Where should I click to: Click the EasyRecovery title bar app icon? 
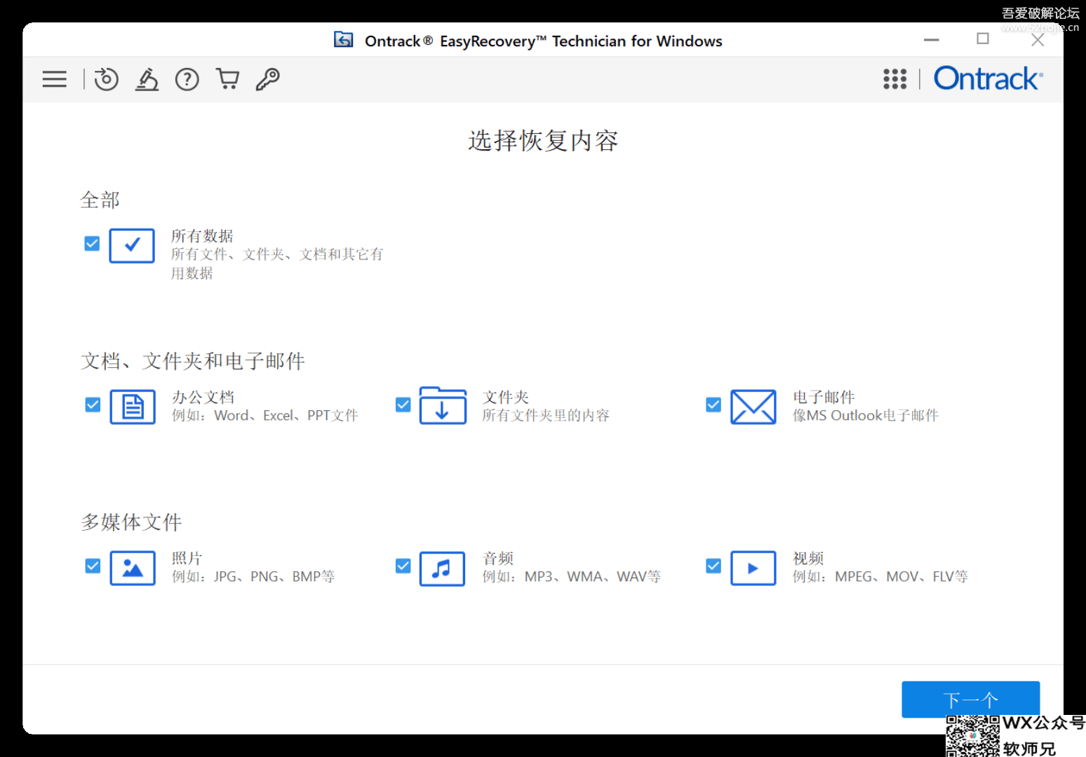344,40
